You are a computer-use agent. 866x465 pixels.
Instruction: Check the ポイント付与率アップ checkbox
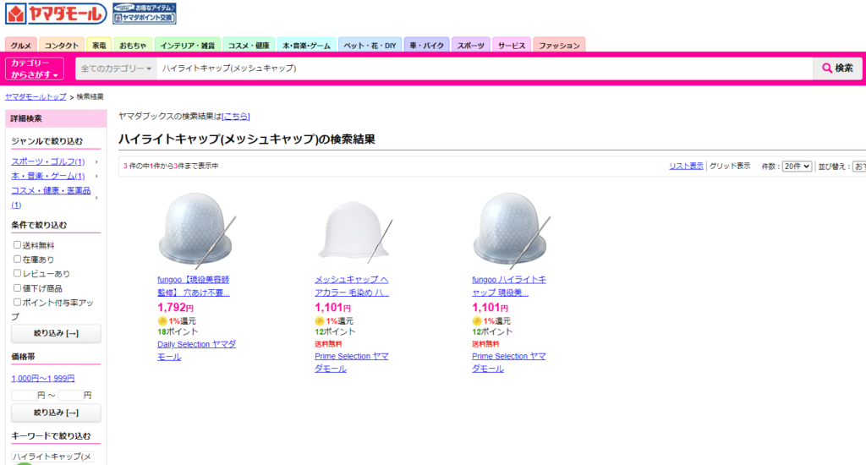17,302
